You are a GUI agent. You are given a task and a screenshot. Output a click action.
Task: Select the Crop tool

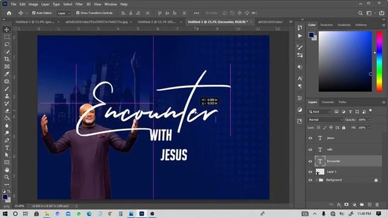click(x=7, y=59)
